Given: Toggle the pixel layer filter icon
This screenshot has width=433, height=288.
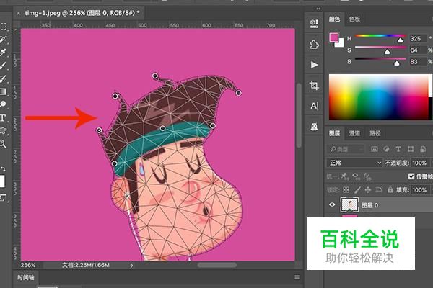Looking at the screenshot, I should pos(374,149).
